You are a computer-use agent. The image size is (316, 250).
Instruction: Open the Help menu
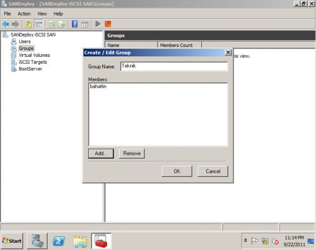click(x=58, y=14)
